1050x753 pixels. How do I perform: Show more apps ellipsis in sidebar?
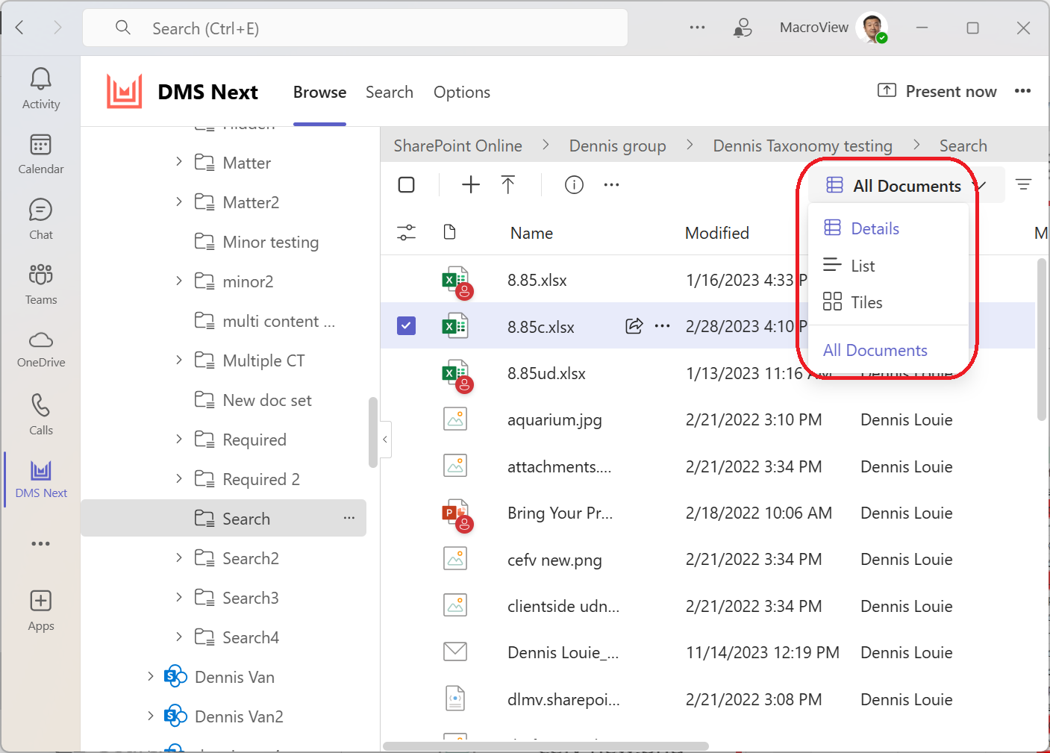(x=41, y=543)
